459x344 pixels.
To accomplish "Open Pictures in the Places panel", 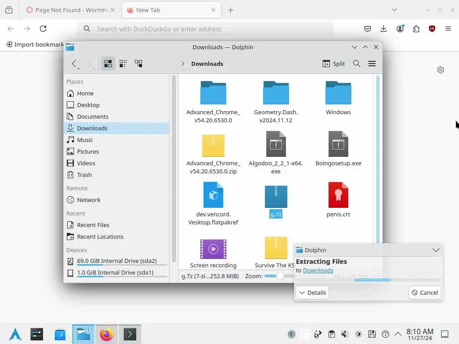I will tap(117, 151).
